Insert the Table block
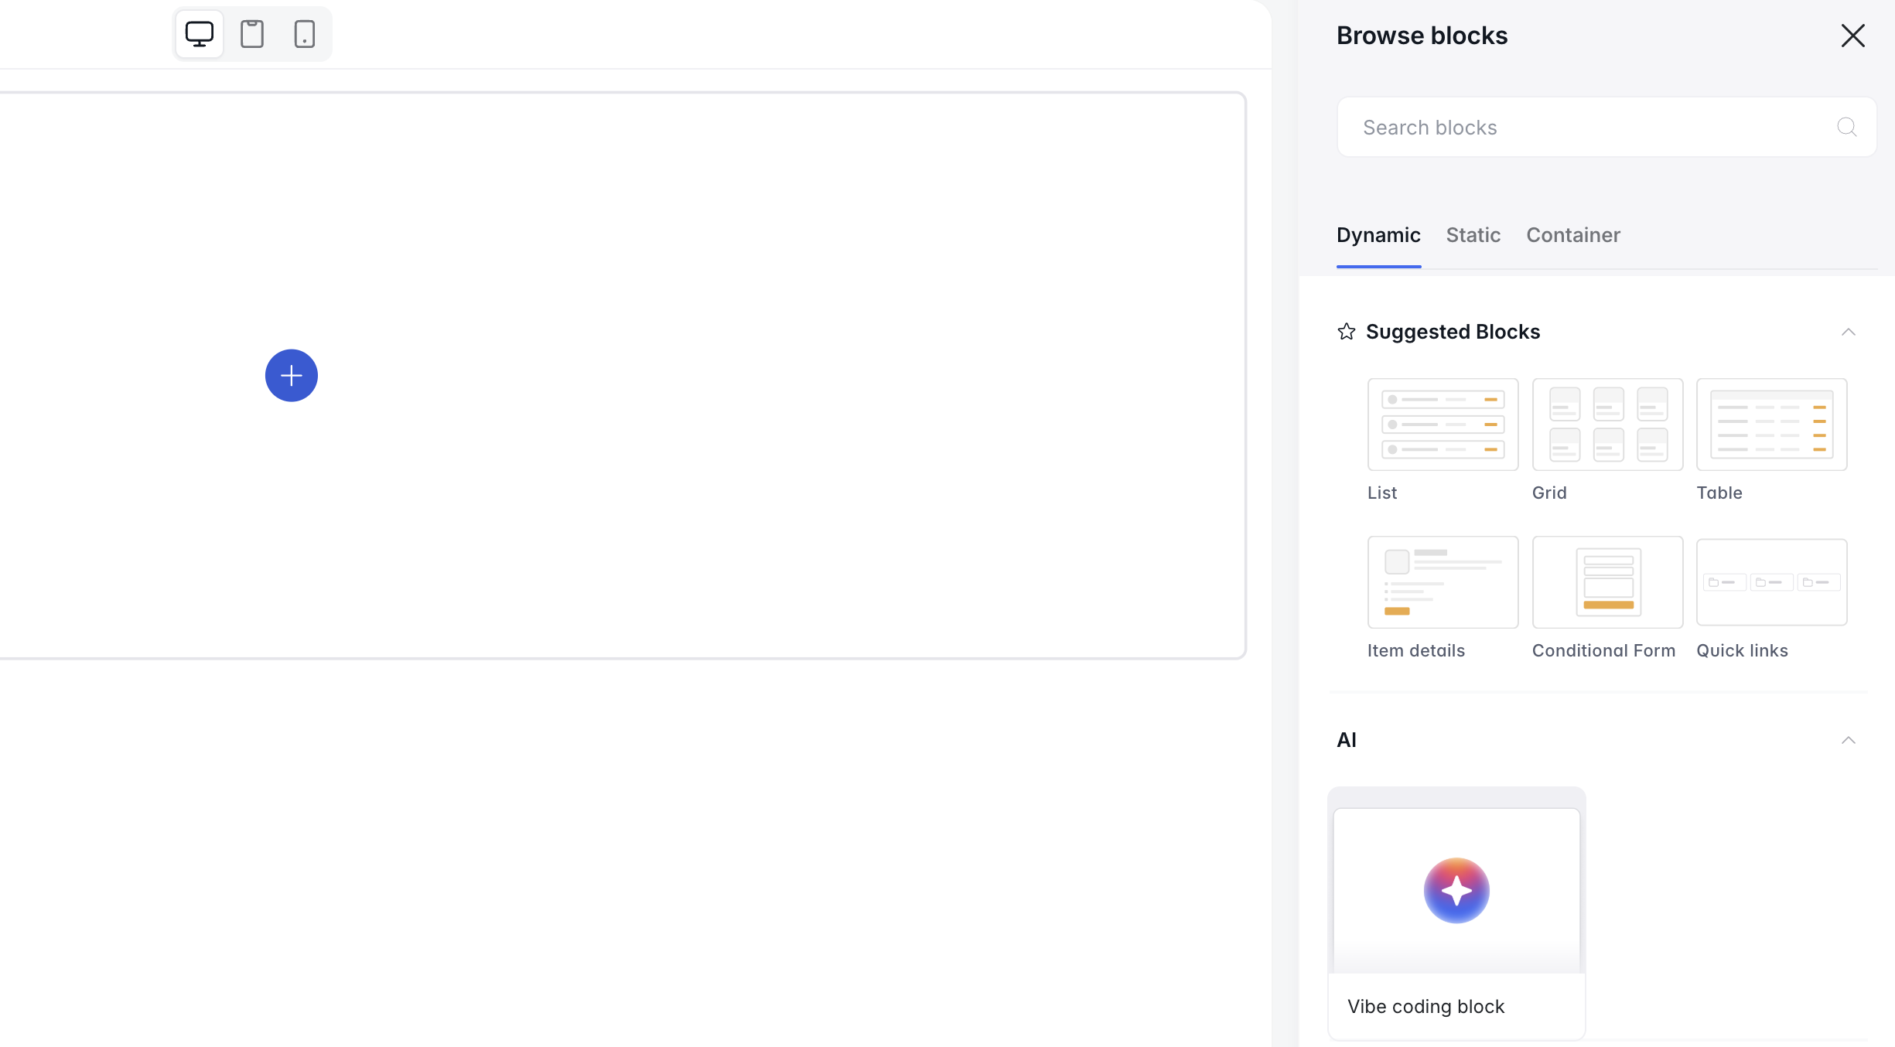Image resolution: width=1895 pixels, height=1047 pixels. click(x=1771, y=425)
